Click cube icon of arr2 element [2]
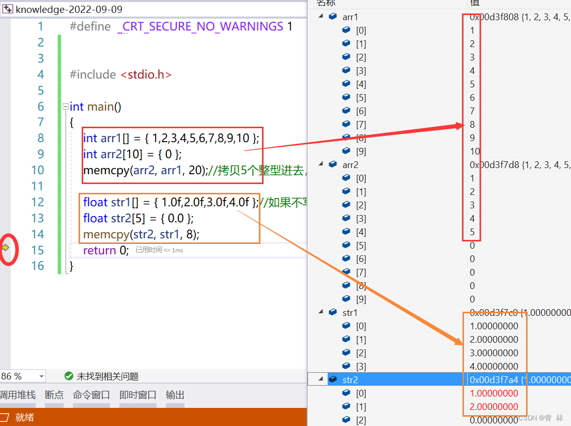 (x=346, y=205)
